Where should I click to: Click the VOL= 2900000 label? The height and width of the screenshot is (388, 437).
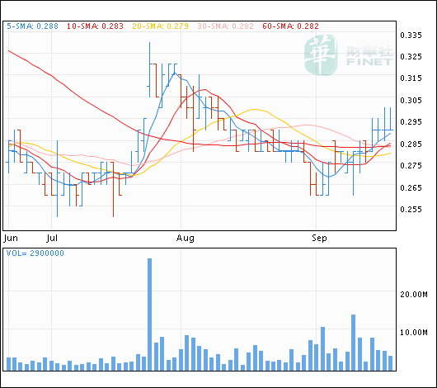tap(35, 253)
